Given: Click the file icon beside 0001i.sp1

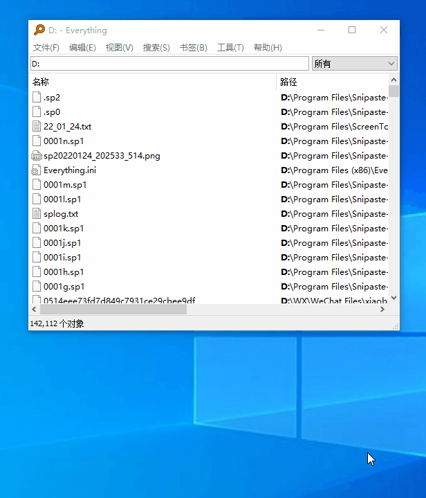Looking at the screenshot, I should (x=37, y=257).
